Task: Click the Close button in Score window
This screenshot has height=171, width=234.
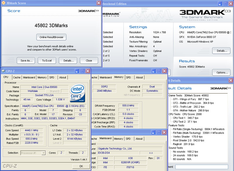Action: (89, 61)
